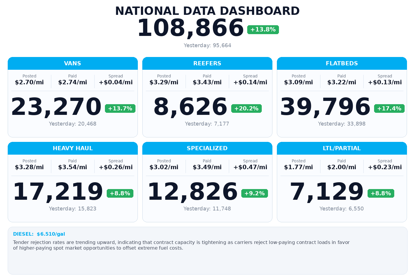Click Vans posted rate $2.70/mi
Viewport: 415px width, 279px height.
tap(29, 83)
